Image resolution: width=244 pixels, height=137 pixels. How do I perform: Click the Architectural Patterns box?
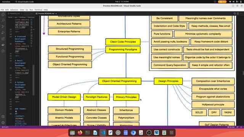(69, 24)
